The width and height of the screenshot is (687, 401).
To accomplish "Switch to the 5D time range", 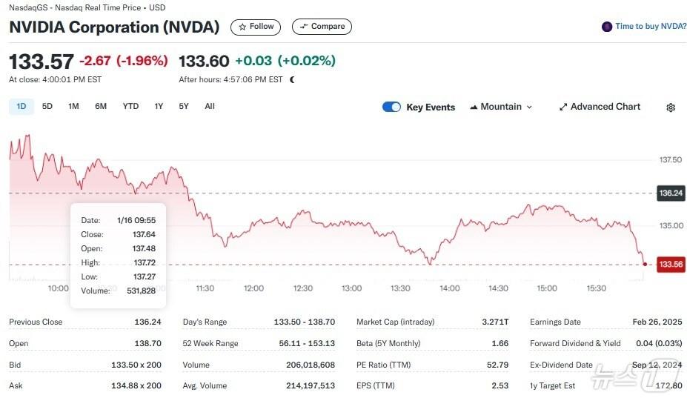I will (x=47, y=107).
